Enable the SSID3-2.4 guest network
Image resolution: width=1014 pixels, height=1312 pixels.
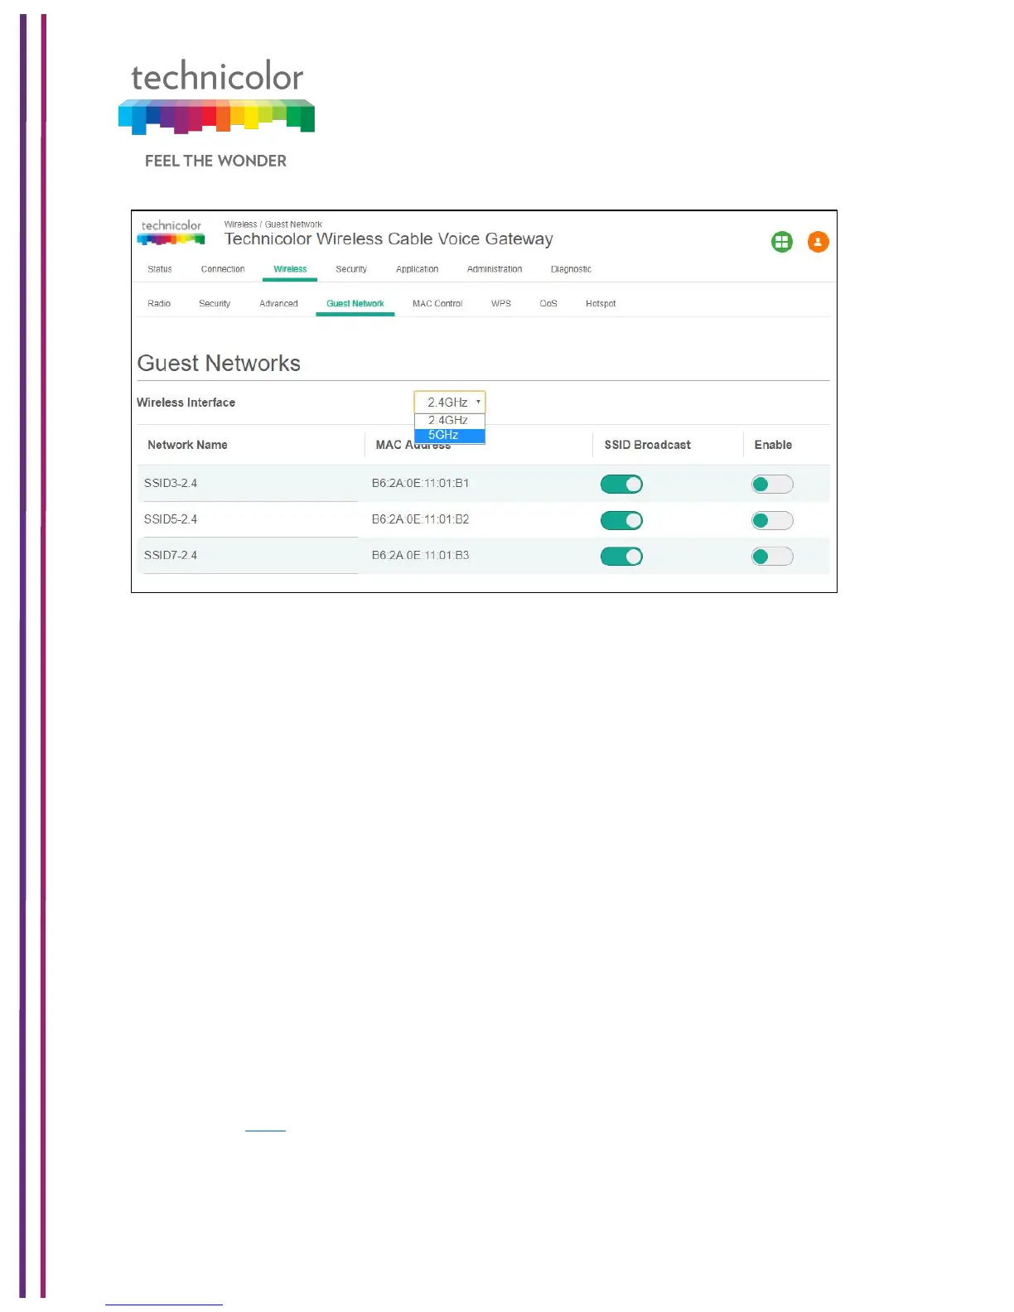772,485
